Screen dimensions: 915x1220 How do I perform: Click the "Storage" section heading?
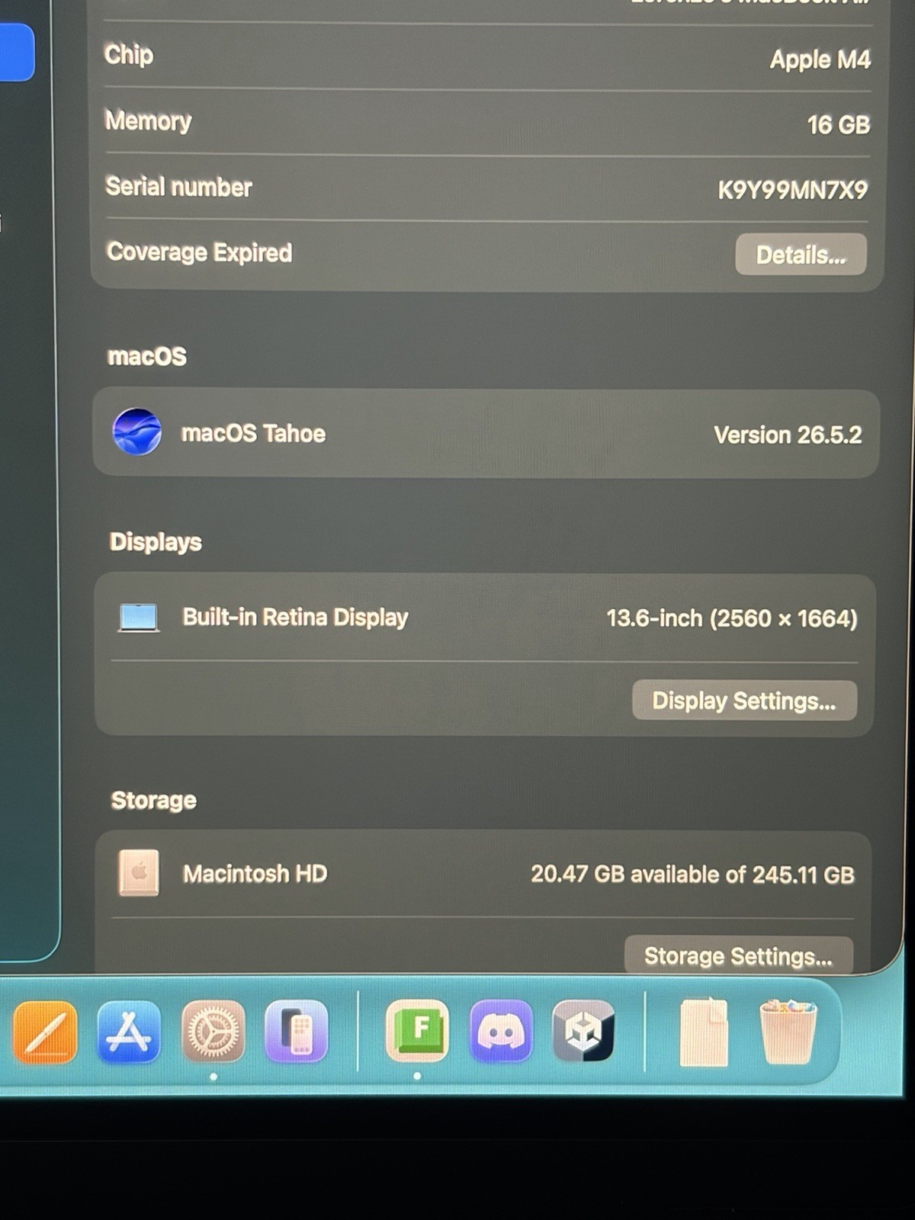point(153,800)
